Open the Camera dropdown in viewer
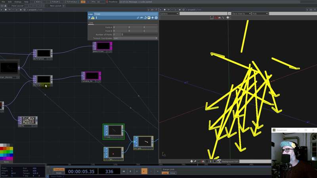 [x=169, y=13]
